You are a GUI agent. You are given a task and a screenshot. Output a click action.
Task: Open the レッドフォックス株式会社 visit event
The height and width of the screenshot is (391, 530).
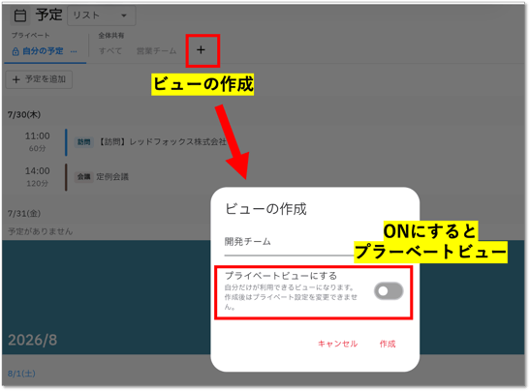click(162, 142)
